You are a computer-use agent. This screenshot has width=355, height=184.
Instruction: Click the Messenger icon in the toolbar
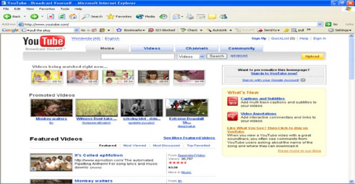224,17
